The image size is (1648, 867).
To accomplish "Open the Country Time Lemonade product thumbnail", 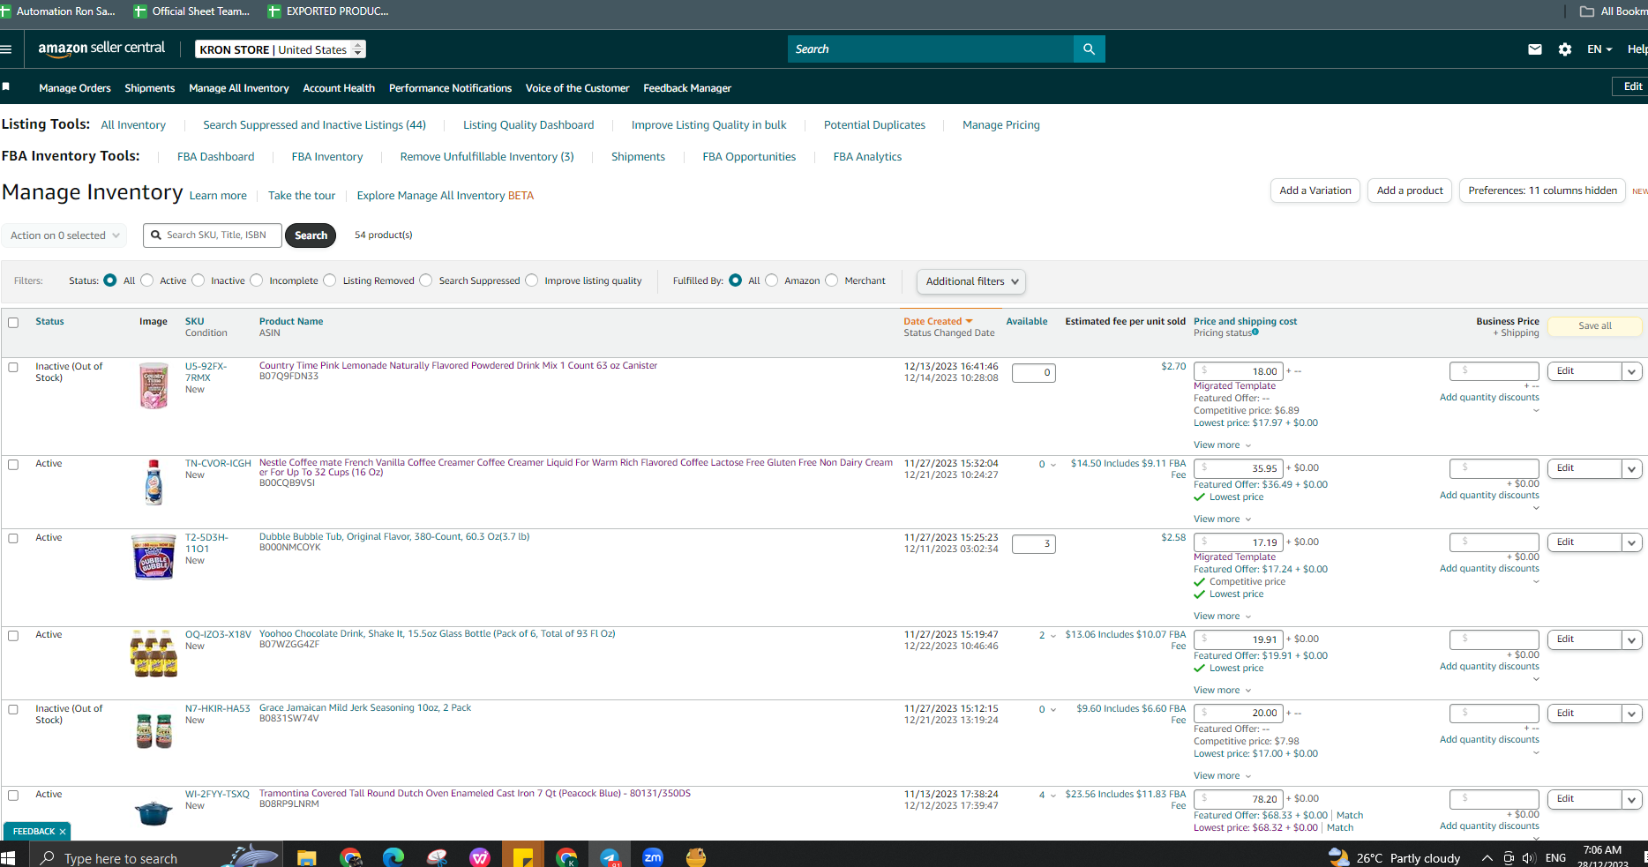I will pos(154,385).
